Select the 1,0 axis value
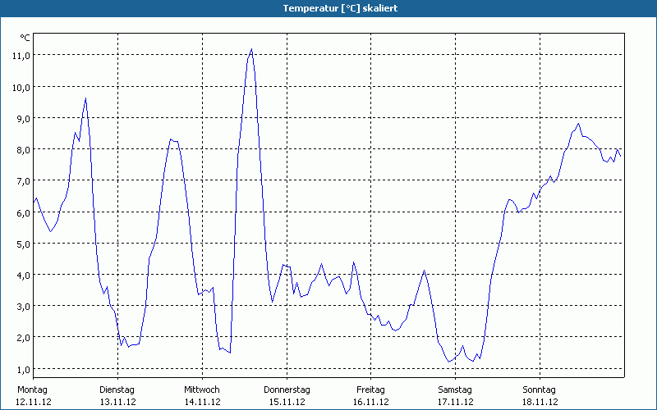The image size is (657, 410). (24, 369)
